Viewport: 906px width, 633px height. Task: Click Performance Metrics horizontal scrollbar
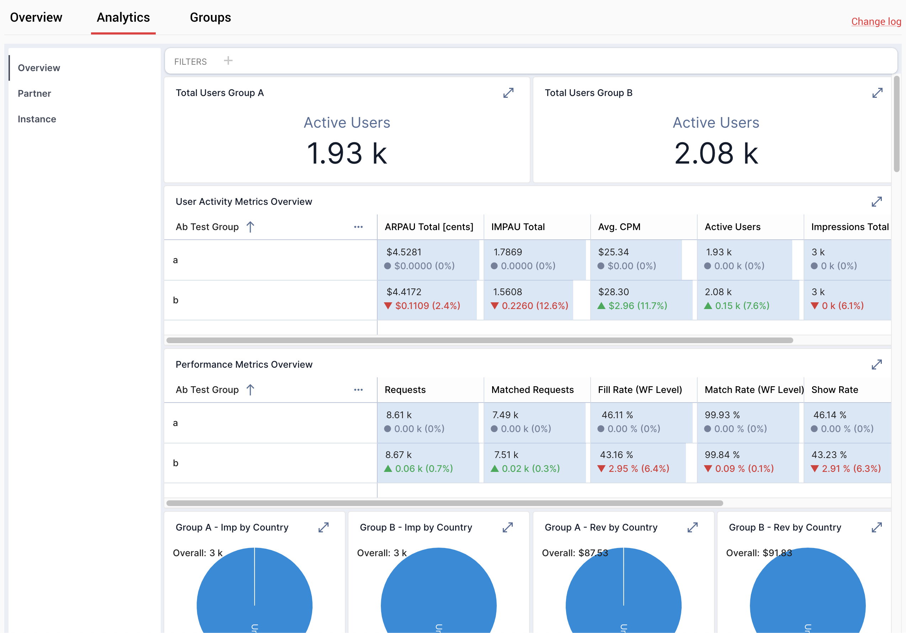click(445, 503)
